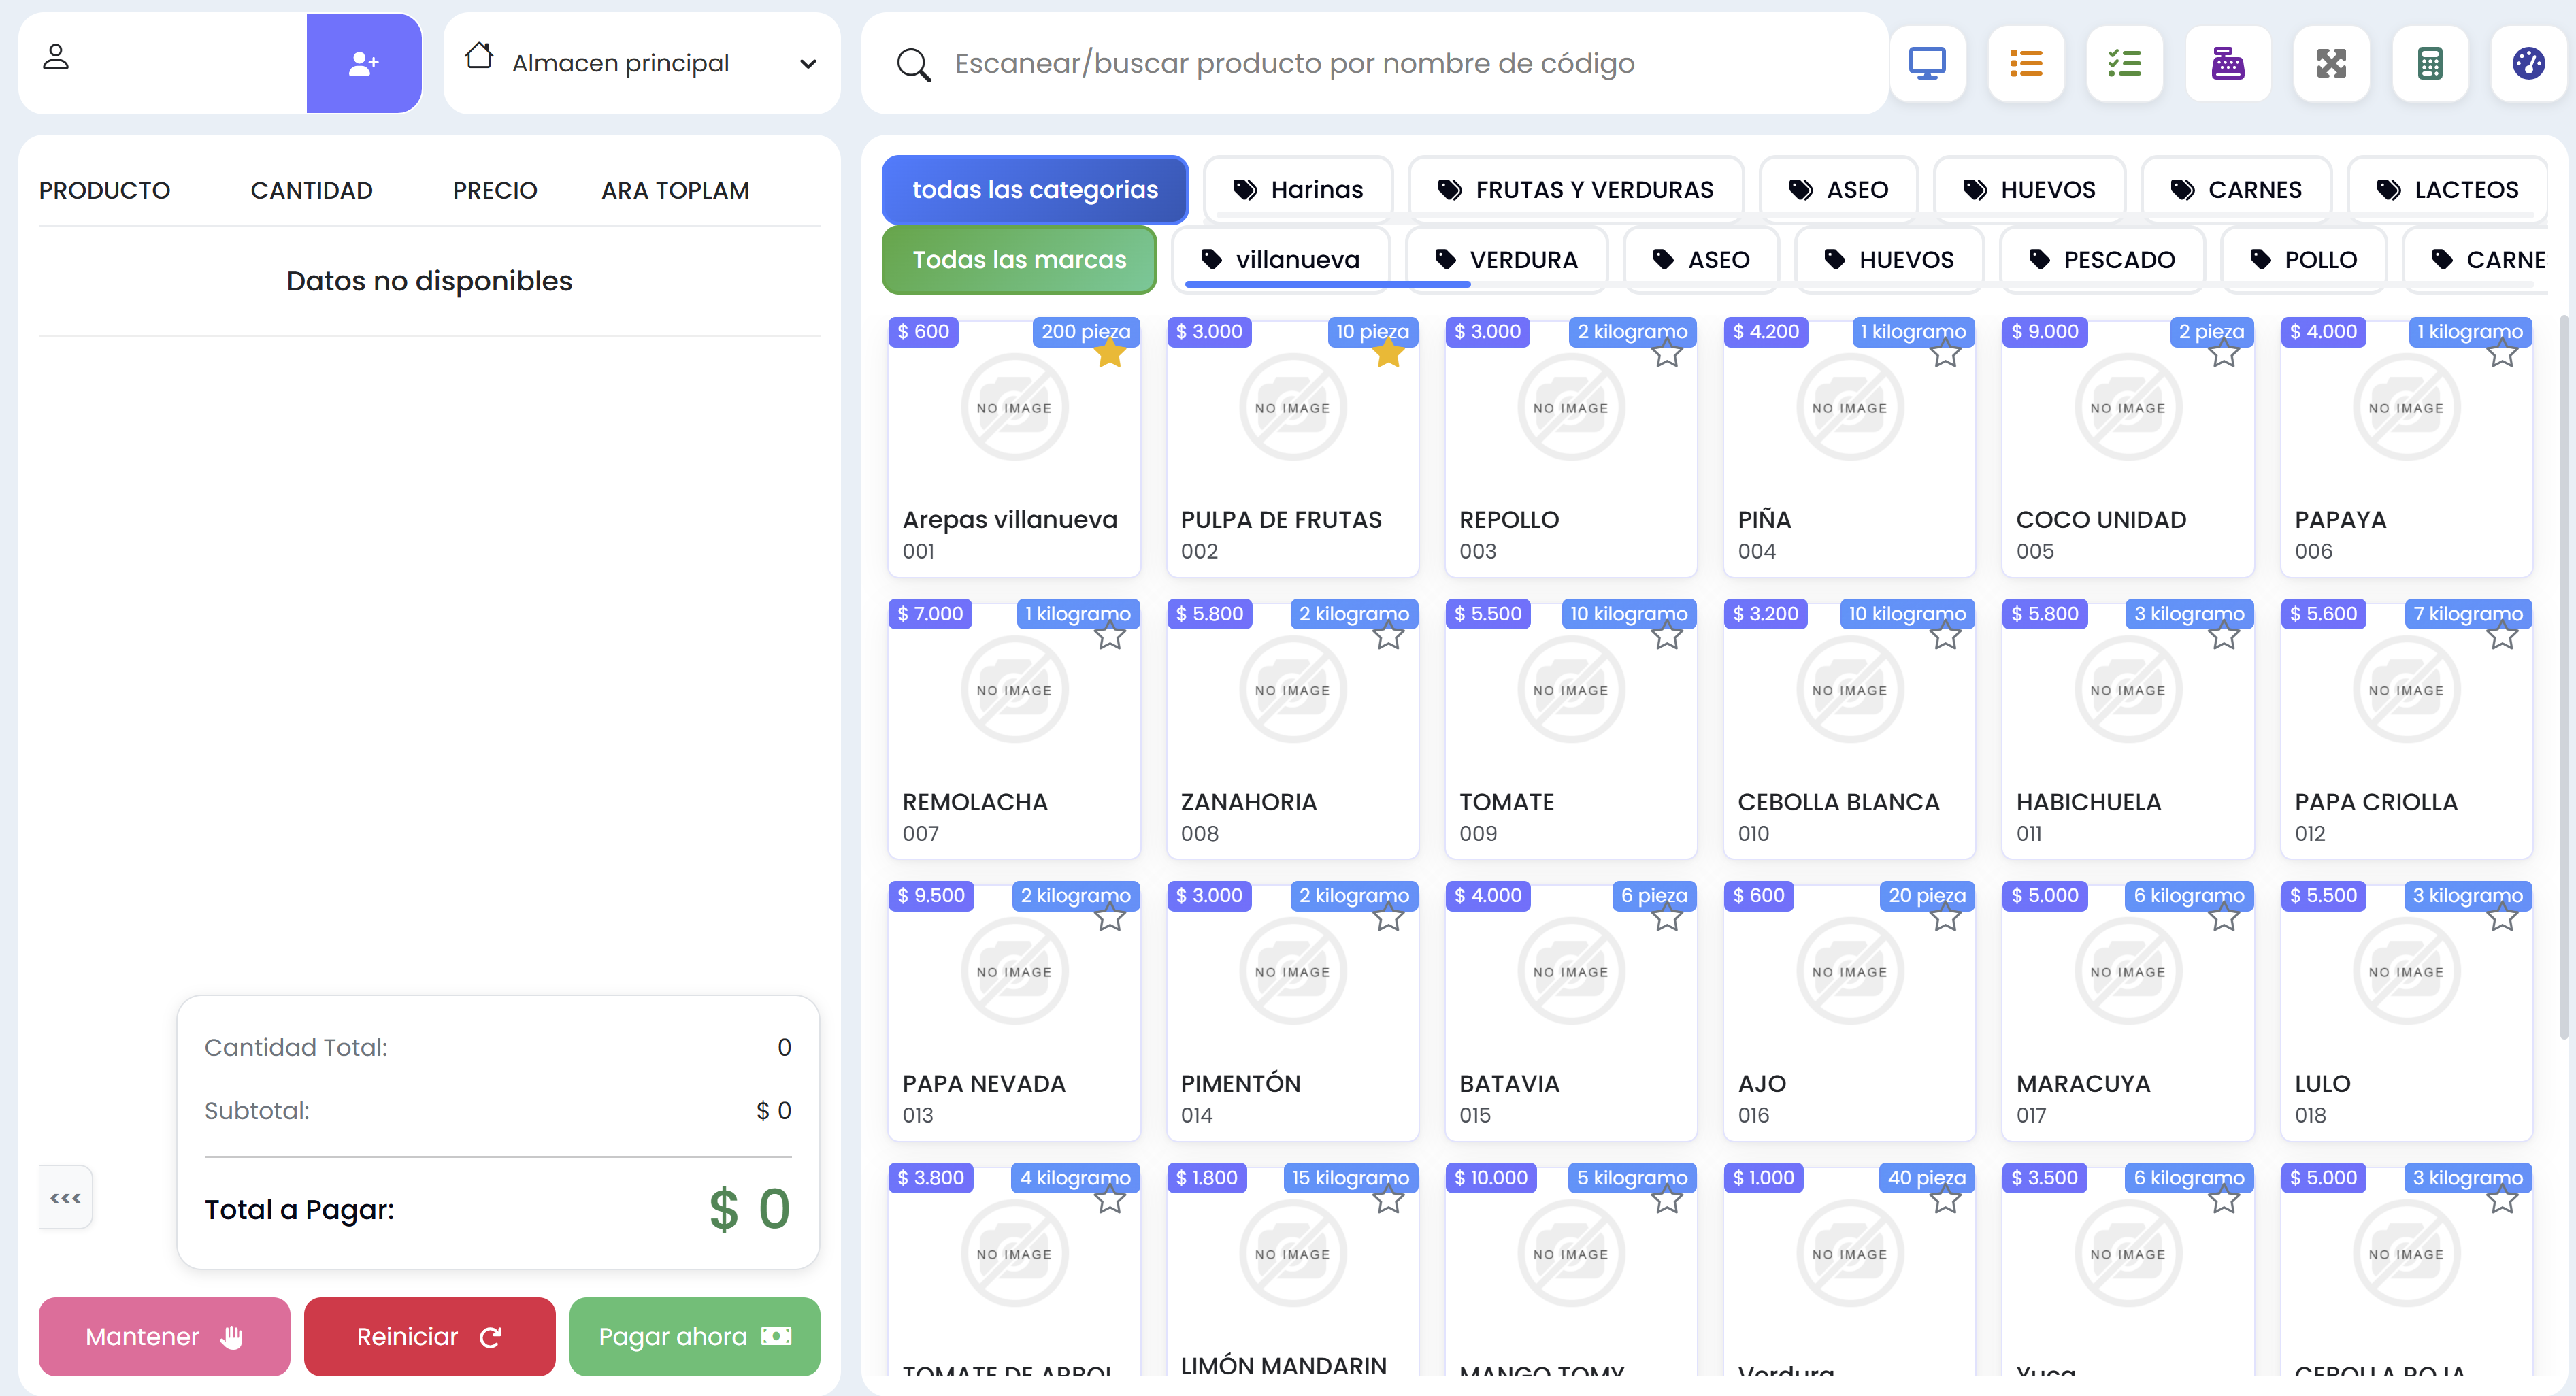Click the product search input field
The width and height of the screenshot is (2576, 1396).
coord(1400,63)
